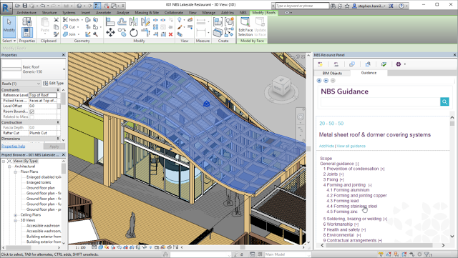Screen dimensions: 458x258
Task: Collapse the 3D Views tree node
Action: pos(15,220)
